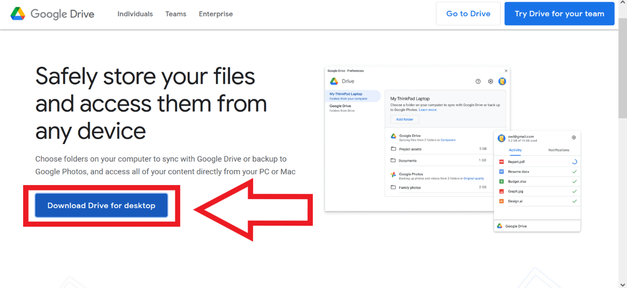Open help via the question mark icon
Image resolution: width=627 pixels, height=288 pixels.
tap(478, 80)
